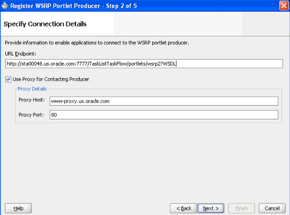
Task: Click the Proxy Host label
Action: 32,100
